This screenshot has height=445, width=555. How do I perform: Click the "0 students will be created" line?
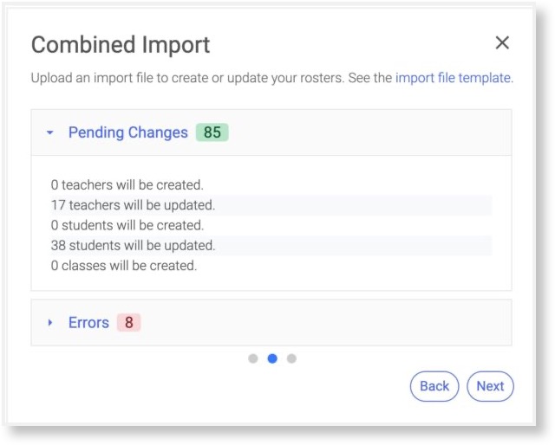127,225
